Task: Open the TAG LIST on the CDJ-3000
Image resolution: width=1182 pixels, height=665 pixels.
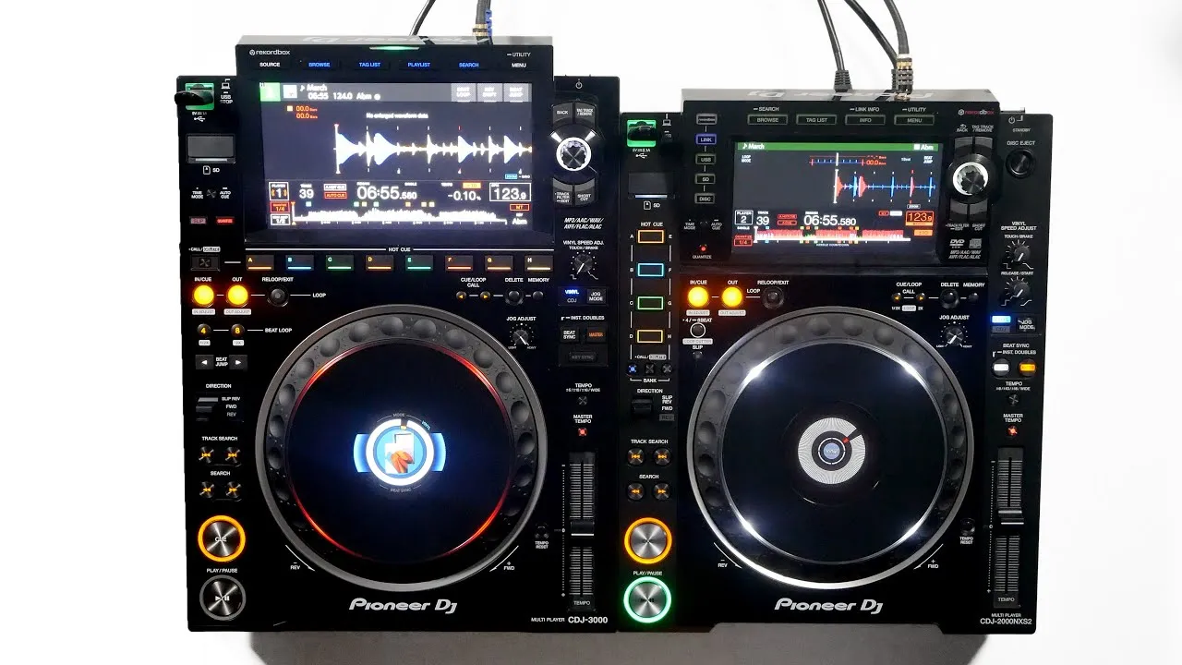Action: 369,65
